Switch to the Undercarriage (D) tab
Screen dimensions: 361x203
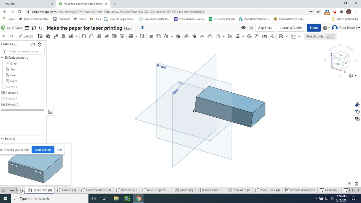click(96, 190)
